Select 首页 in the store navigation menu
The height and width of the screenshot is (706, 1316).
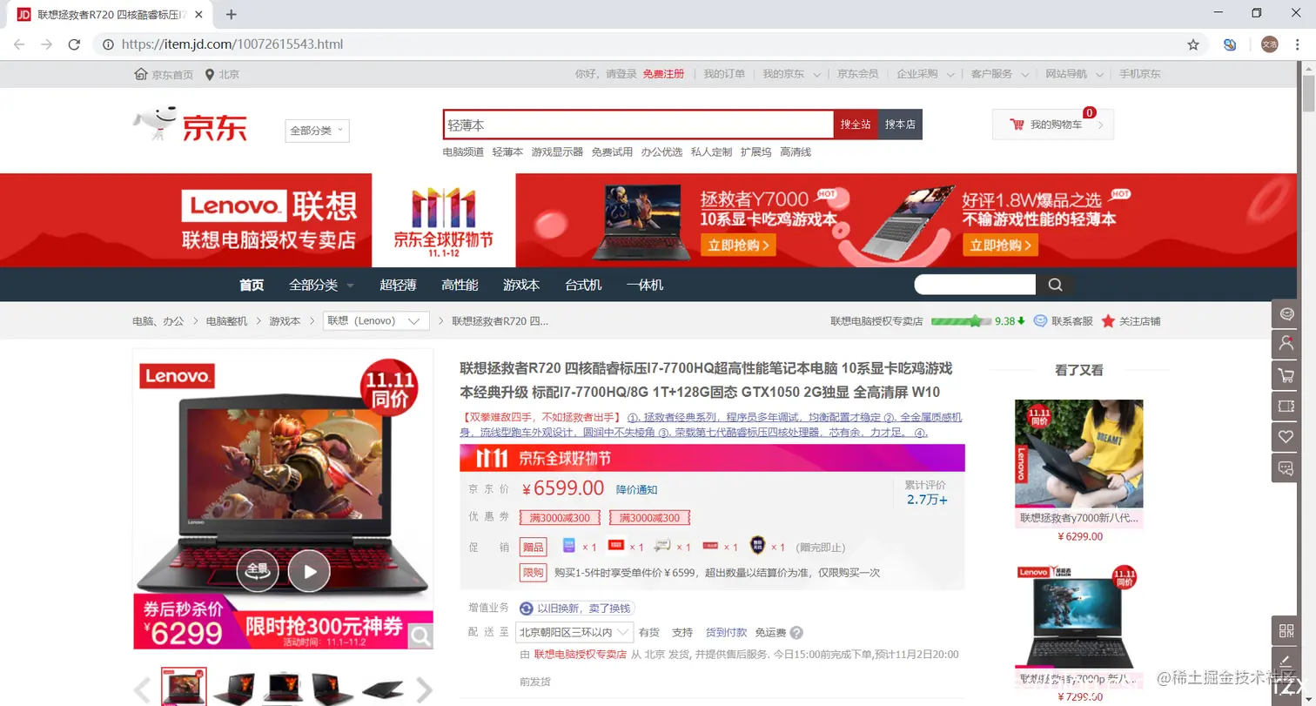251,284
